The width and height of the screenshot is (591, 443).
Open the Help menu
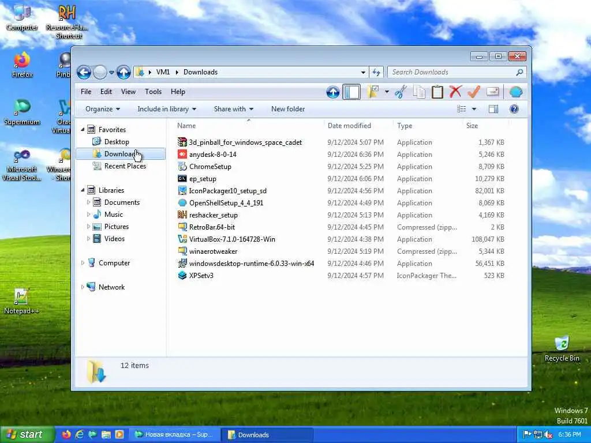(x=178, y=92)
